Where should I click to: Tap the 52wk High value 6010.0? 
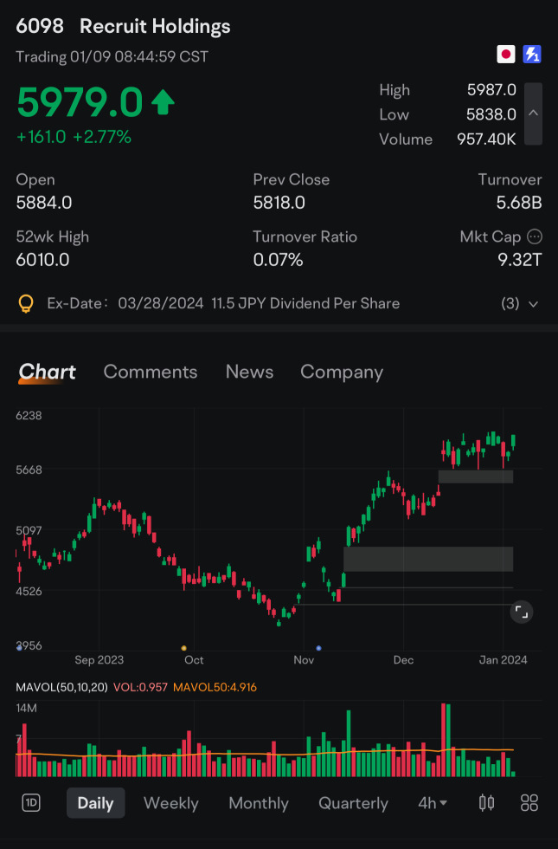(x=42, y=260)
